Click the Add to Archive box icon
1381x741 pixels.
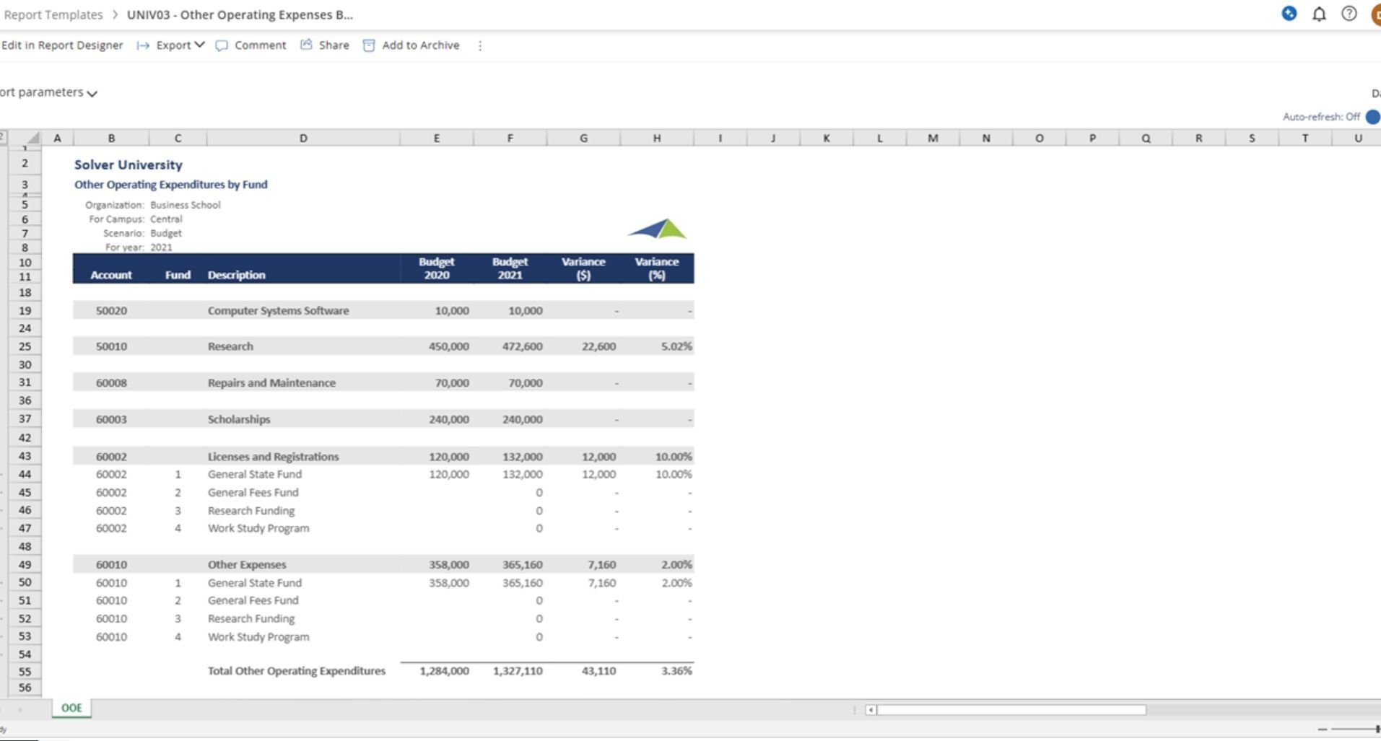pyautogui.click(x=369, y=45)
